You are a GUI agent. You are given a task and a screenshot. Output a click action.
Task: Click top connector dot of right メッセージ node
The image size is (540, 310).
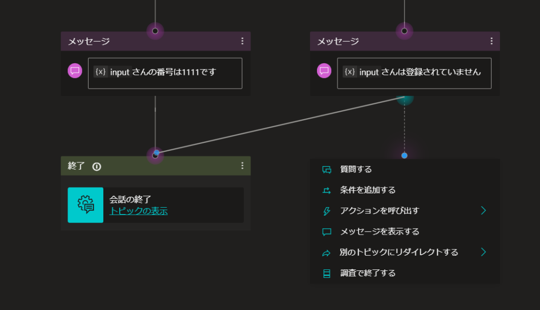click(404, 31)
